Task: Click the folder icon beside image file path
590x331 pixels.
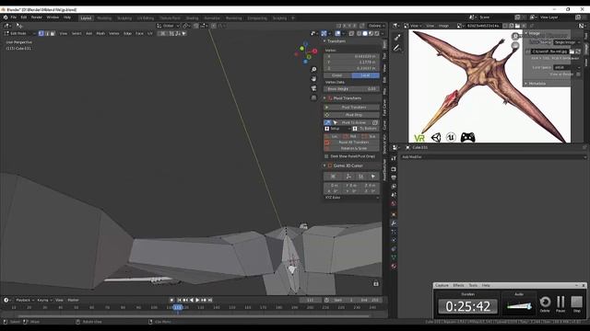Action: [x=572, y=51]
